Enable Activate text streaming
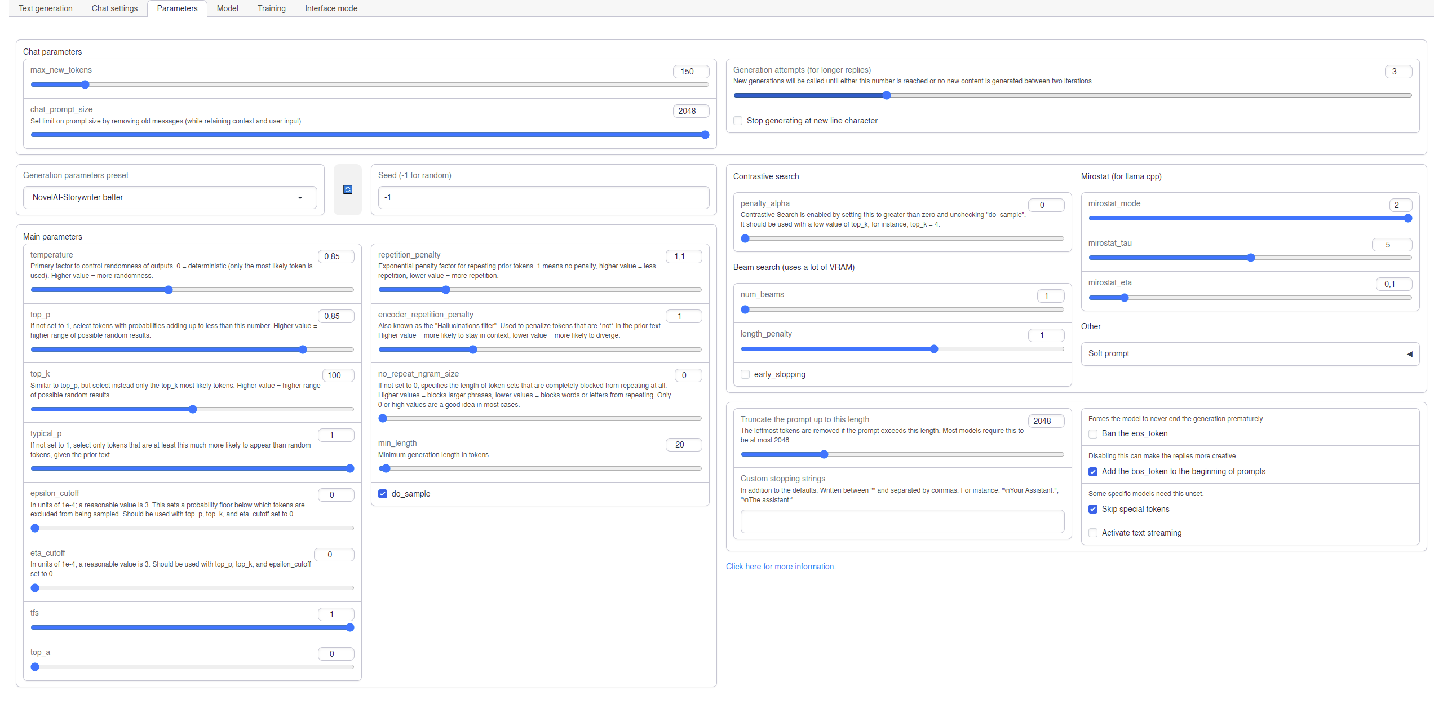Image resolution: width=1443 pixels, height=708 pixels. point(1093,533)
